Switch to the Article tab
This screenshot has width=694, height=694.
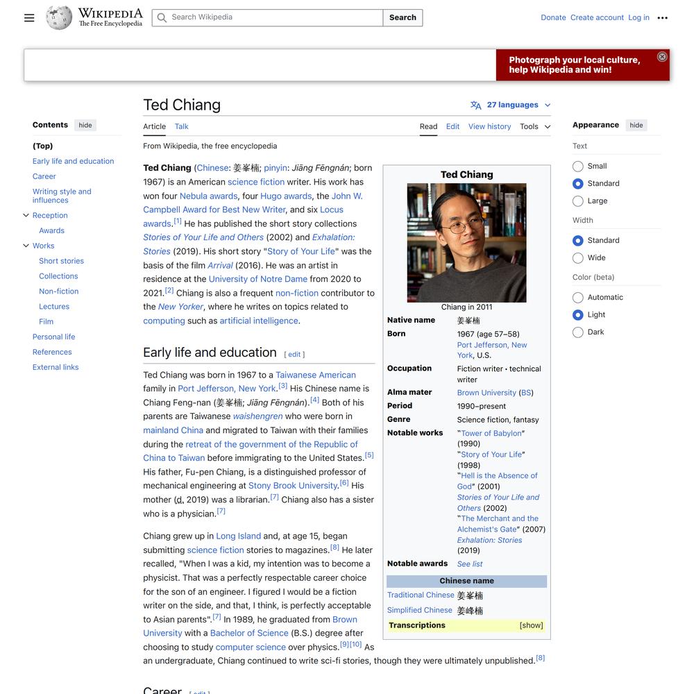[x=155, y=126]
